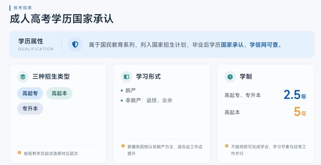Click the 三种招生类型 card title

(x=51, y=77)
